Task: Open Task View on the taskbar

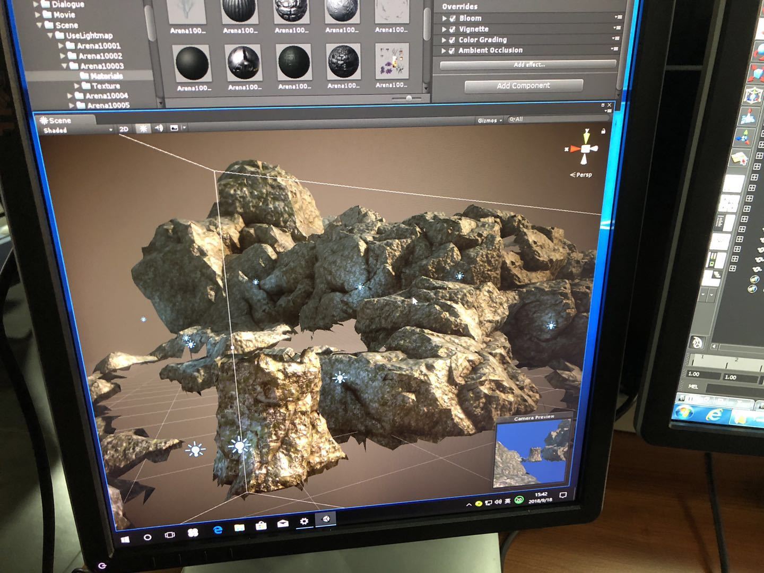Action: (170, 535)
